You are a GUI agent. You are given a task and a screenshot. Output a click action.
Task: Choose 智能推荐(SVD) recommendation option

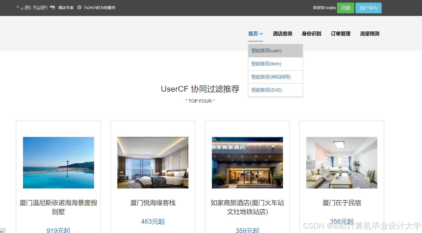point(266,90)
